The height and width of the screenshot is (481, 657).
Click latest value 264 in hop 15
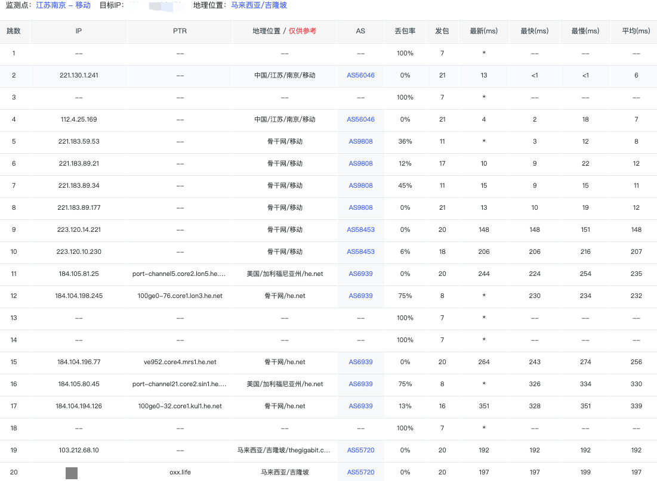point(484,362)
